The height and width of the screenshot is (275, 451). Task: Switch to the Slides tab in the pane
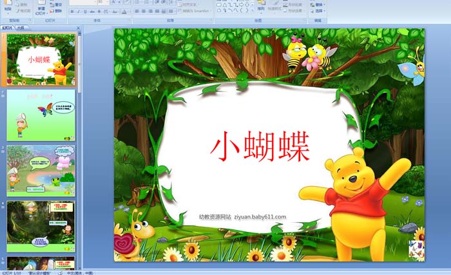click(8, 28)
